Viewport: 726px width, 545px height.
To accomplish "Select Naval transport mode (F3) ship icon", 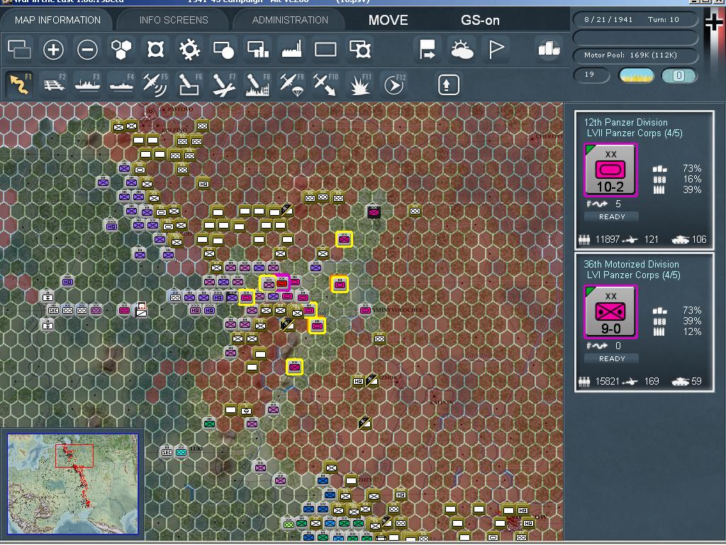I will pyautogui.click(x=87, y=85).
